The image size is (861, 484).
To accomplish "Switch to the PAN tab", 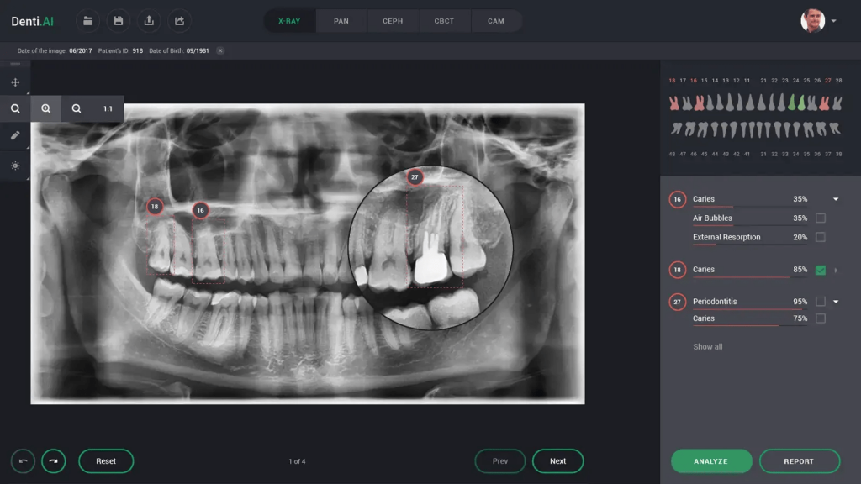I will (x=341, y=20).
